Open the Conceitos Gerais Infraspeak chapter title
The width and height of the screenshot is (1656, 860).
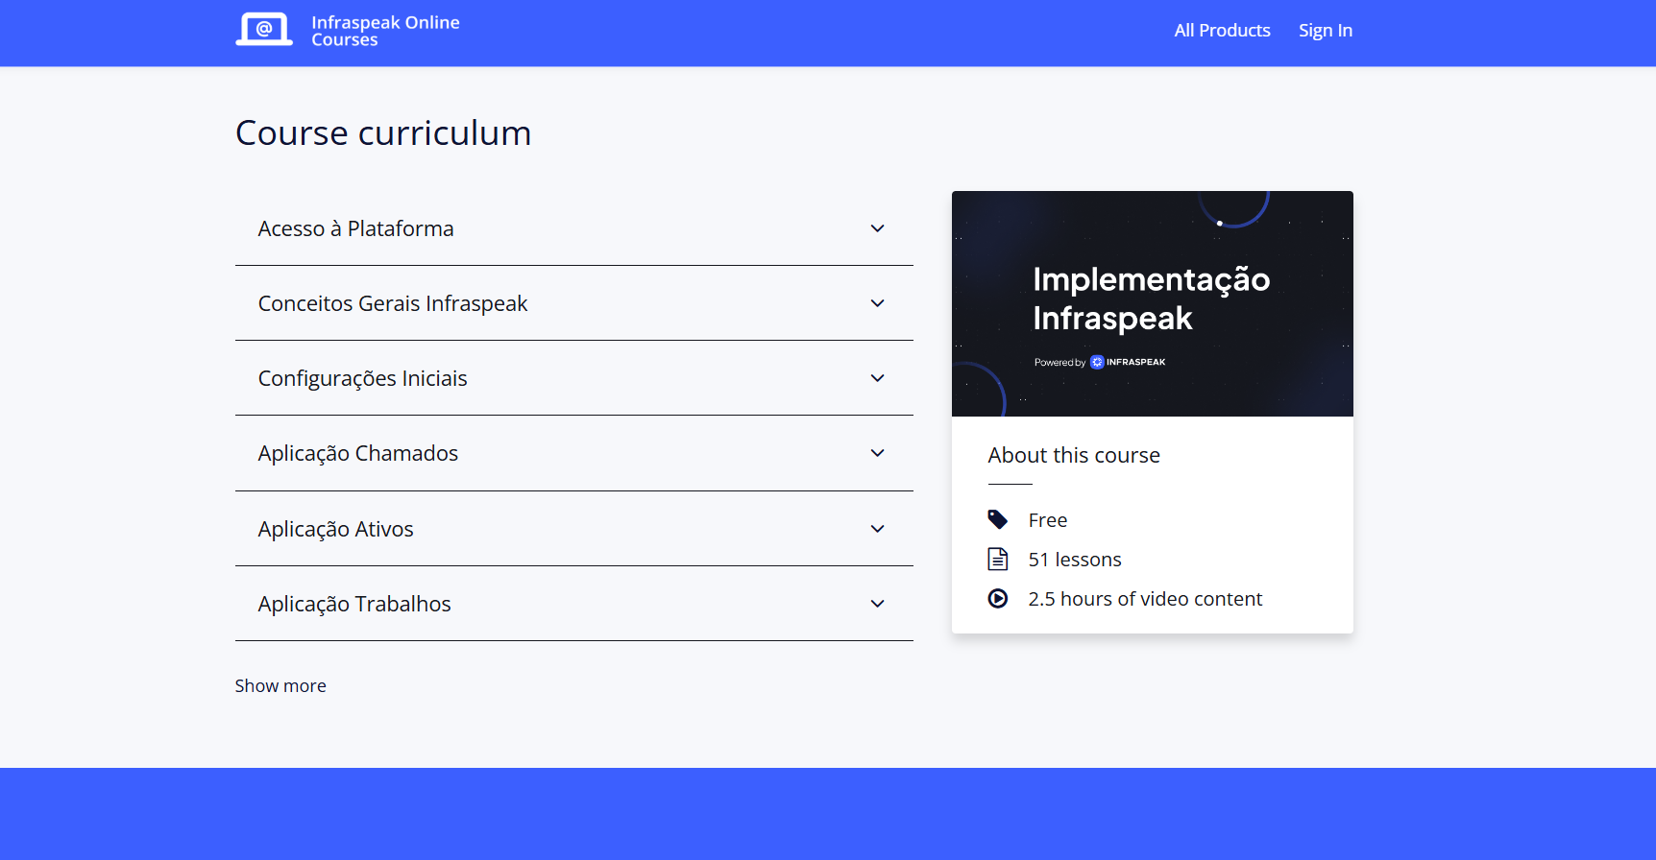[393, 303]
